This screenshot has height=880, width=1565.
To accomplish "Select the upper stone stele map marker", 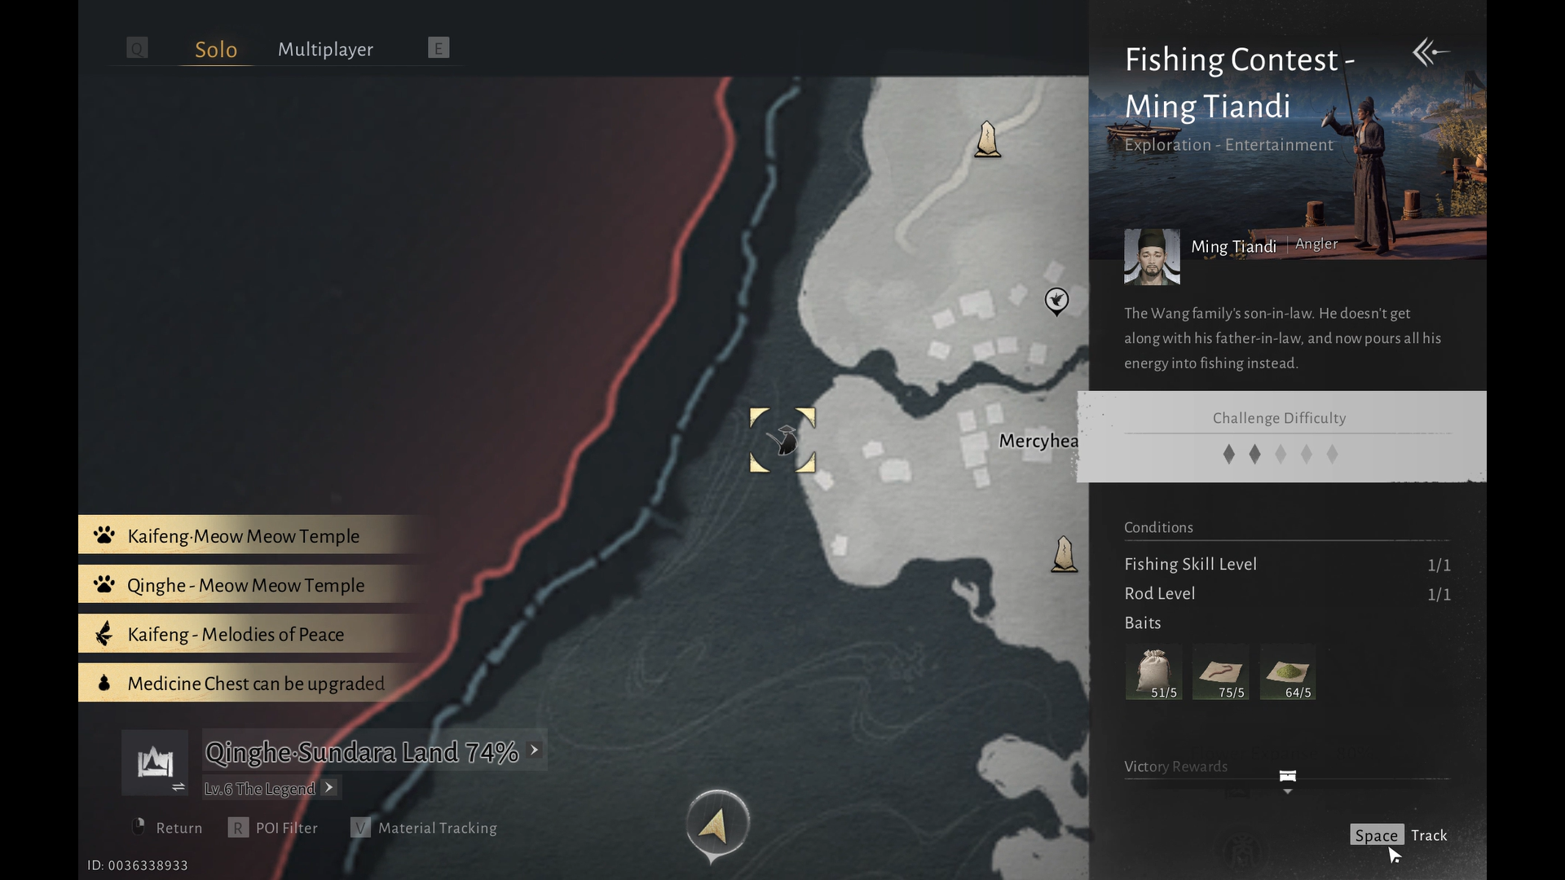I will pyautogui.click(x=987, y=139).
